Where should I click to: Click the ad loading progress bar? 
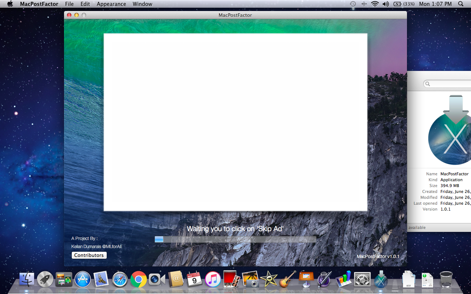[235, 239]
